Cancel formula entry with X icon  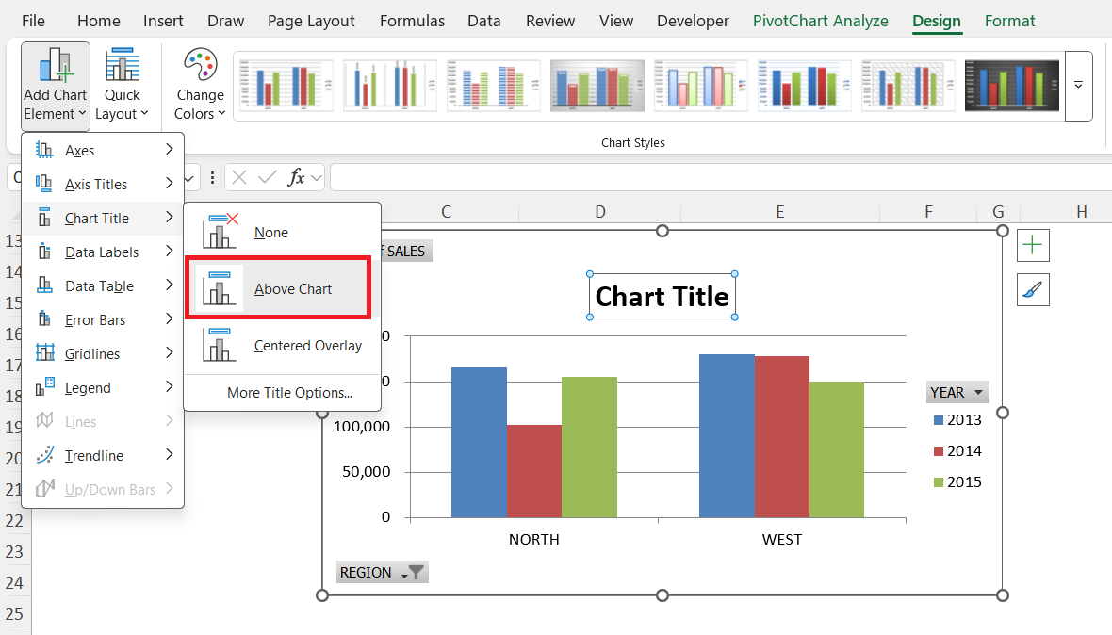239,177
